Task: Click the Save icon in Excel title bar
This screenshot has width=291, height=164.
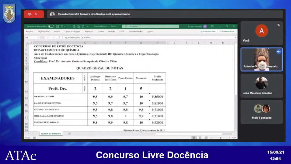Action: pyautogui.click(x=57, y=26)
